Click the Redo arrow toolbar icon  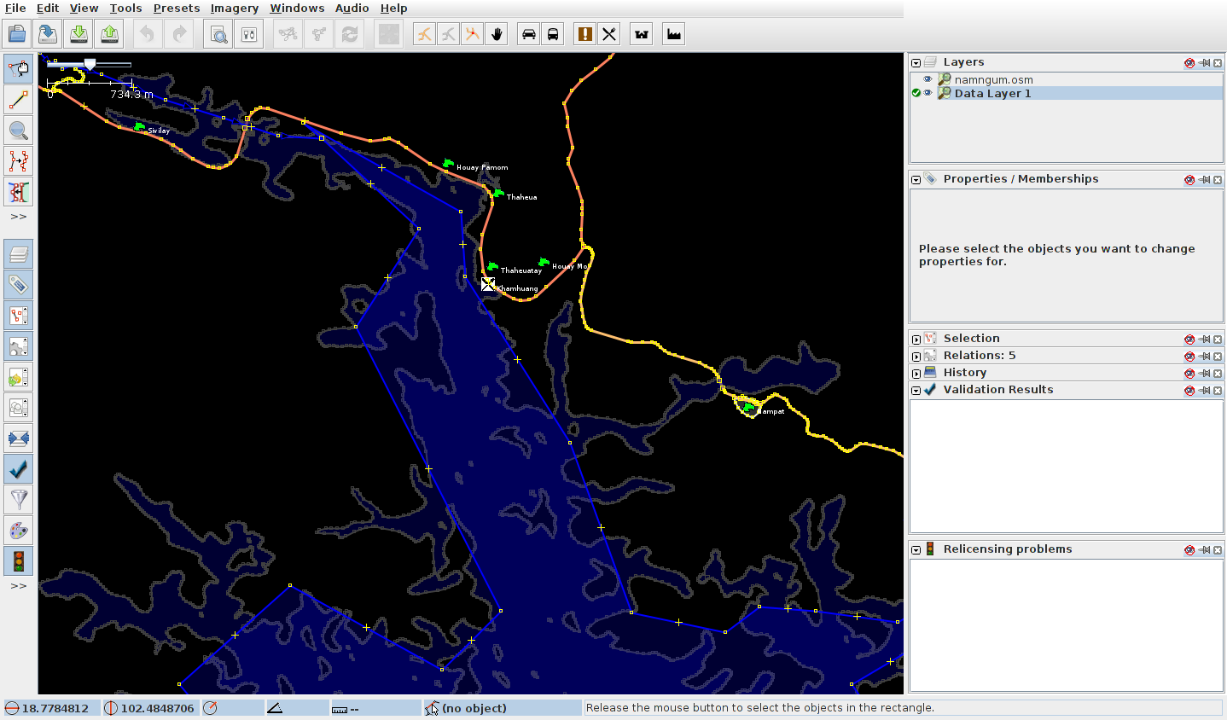(178, 34)
